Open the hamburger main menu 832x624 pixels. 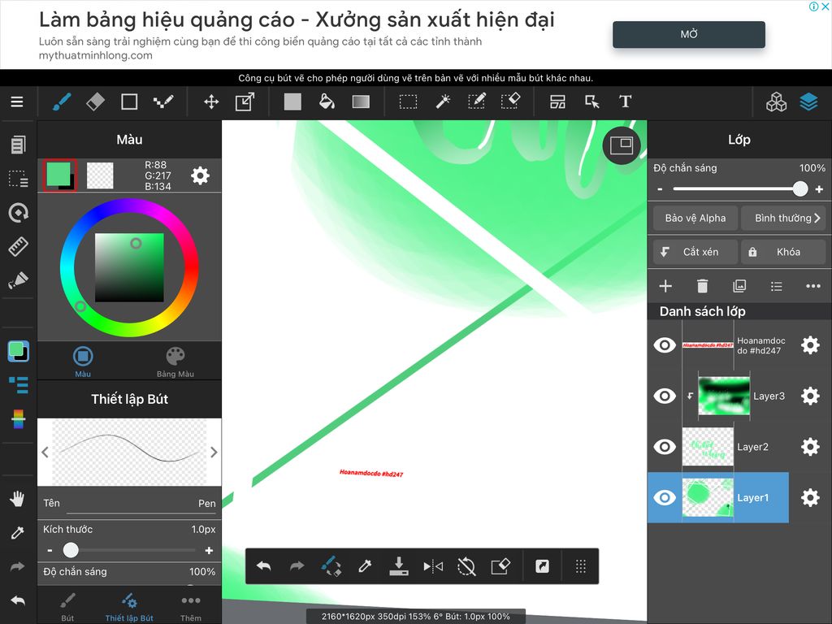pos(17,102)
